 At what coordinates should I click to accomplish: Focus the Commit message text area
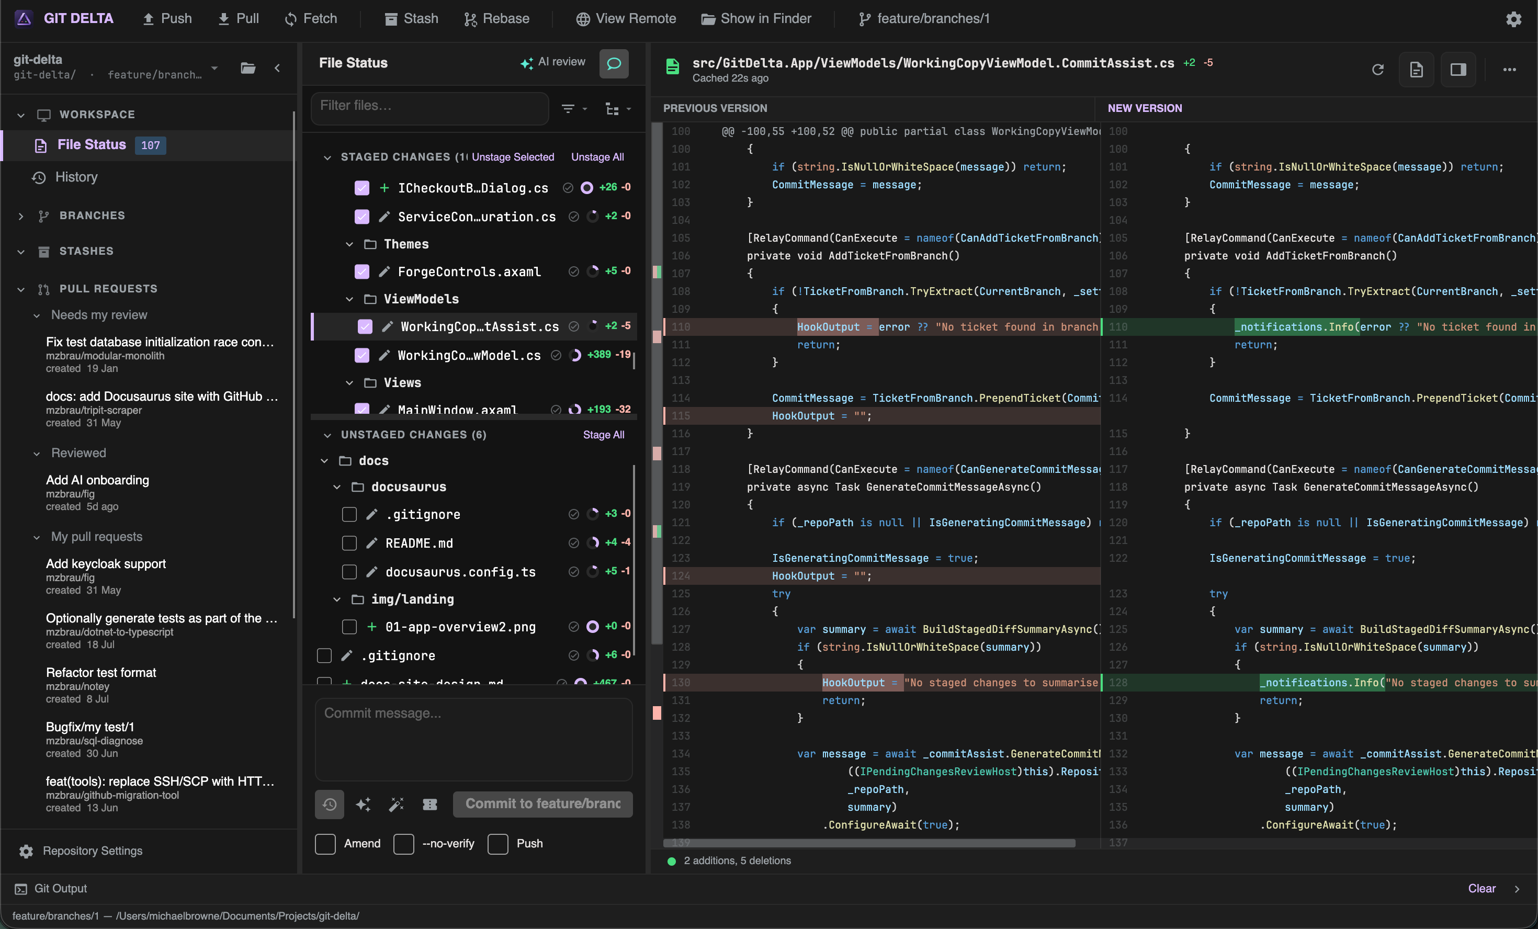pyautogui.click(x=474, y=740)
